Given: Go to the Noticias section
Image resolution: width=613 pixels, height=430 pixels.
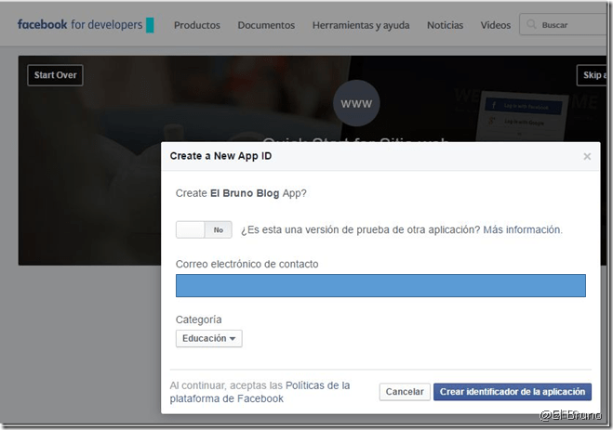Looking at the screenshot, I should (x=445, y=25).
